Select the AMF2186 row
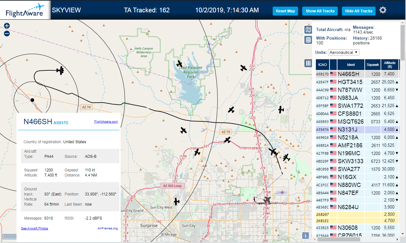Image resolution: width=406 pixels, height=243 pixels. coord(358,145)
